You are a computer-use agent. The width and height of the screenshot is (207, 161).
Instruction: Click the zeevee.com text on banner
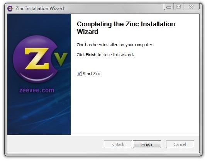37,90
